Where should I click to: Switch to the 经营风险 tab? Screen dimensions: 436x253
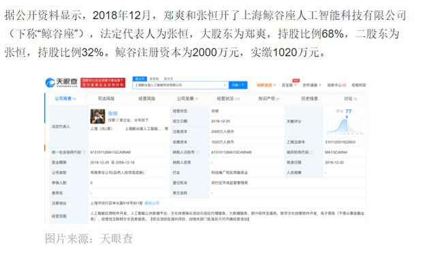point(147,99)
